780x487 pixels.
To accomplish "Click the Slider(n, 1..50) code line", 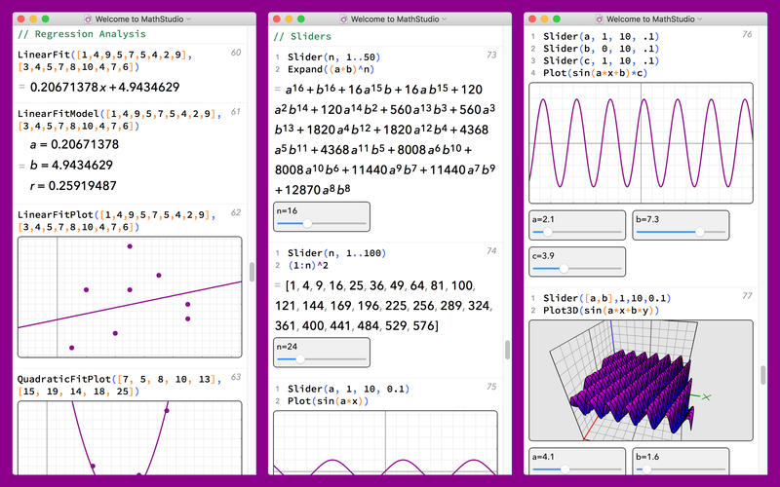I will (333, 57).
